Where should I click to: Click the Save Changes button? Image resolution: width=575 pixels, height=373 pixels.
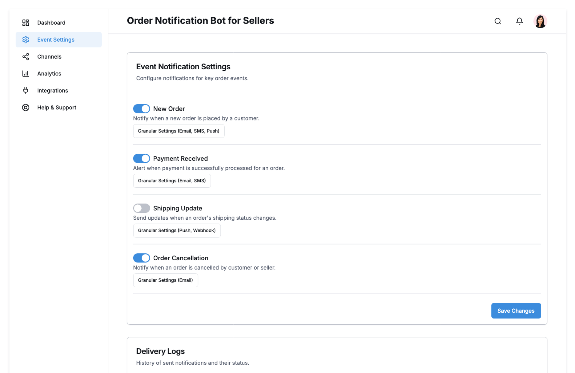tap(516, 311)
